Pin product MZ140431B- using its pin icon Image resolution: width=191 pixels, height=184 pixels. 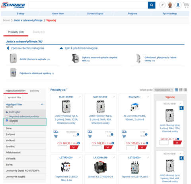[x=114, y=97]
